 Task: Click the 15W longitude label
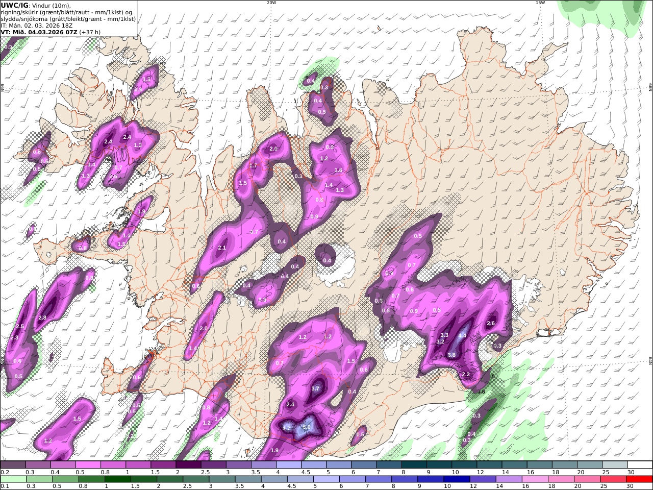pyautogui.click(x=540, y=3)
